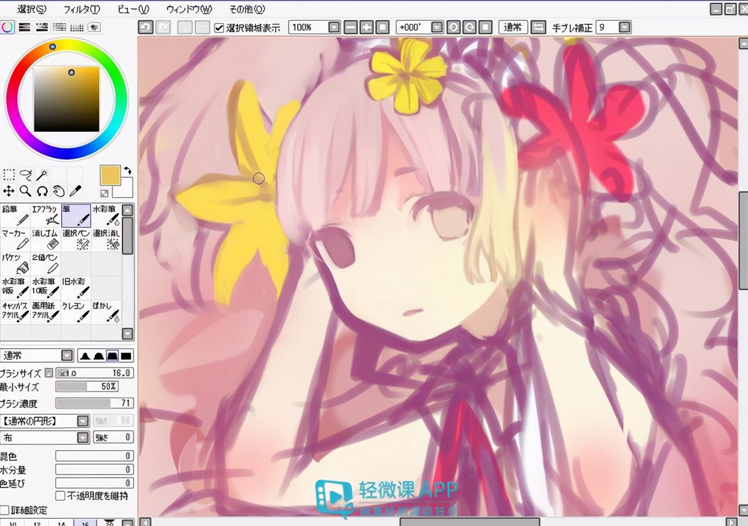The image size is (748, 526).
Task: Show the color wheel panel
Action: [7, 27]
